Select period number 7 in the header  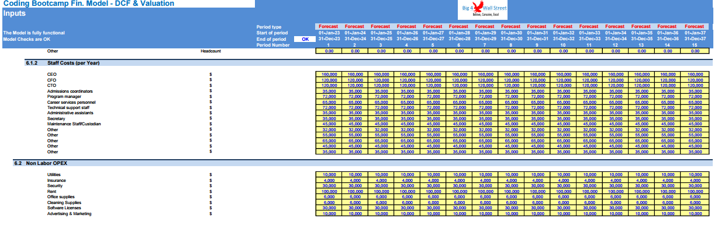coord(485,45)
